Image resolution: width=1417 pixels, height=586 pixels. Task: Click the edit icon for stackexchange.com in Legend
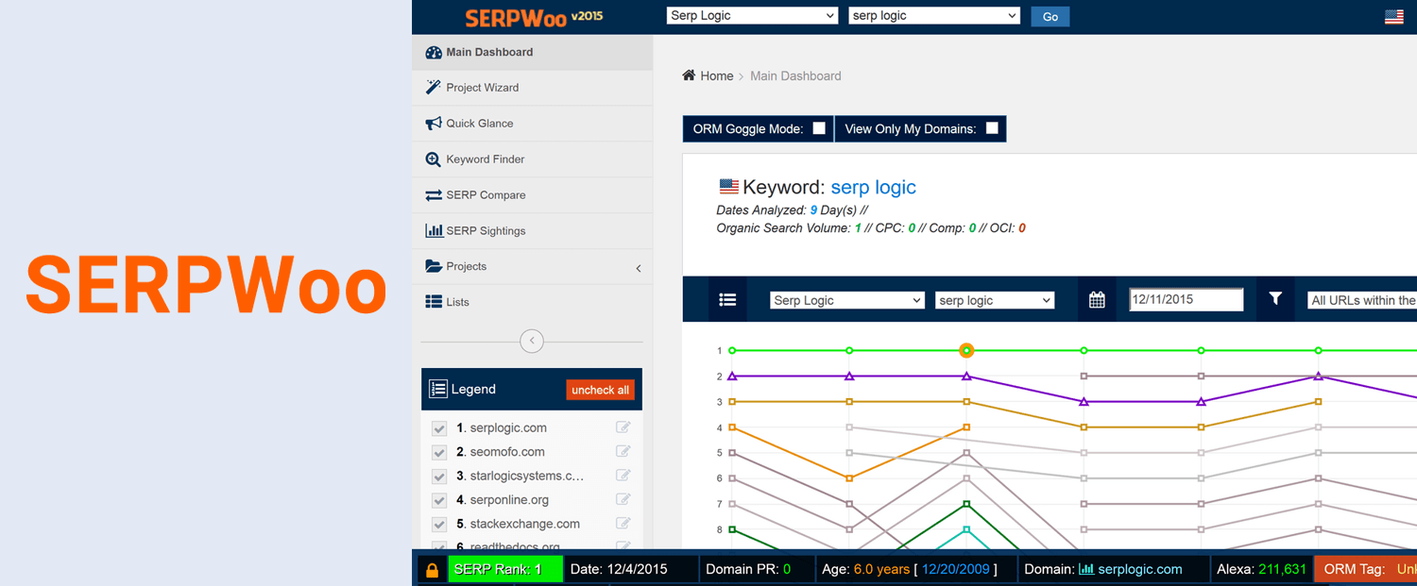623,524
